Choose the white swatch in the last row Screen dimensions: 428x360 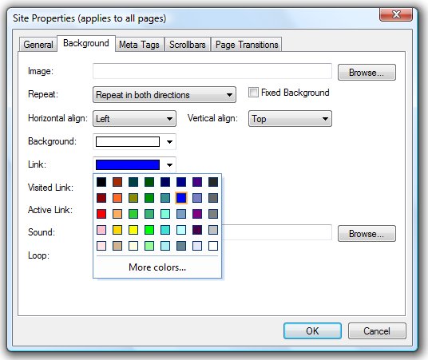tap(213, 246)
